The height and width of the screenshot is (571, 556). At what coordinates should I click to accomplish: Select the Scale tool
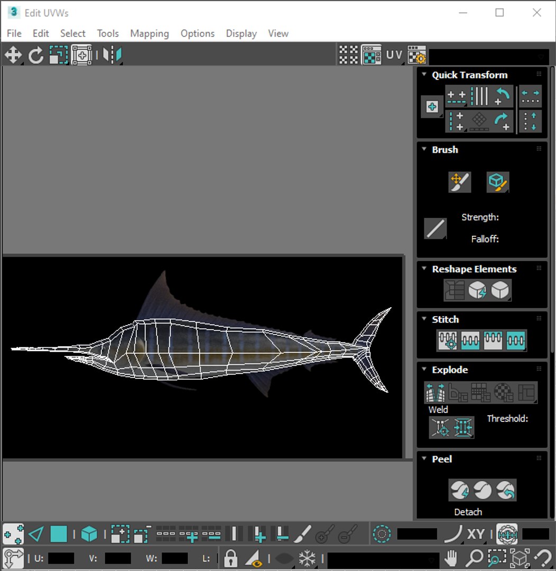click(x=58, y=56)
